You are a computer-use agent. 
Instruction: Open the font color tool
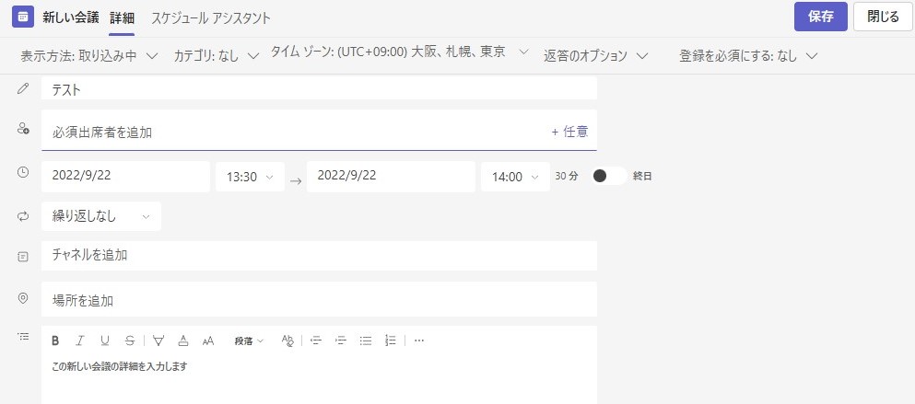183,341
